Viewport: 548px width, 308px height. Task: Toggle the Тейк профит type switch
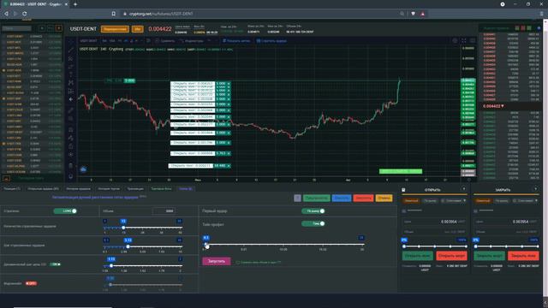(313, 223)
